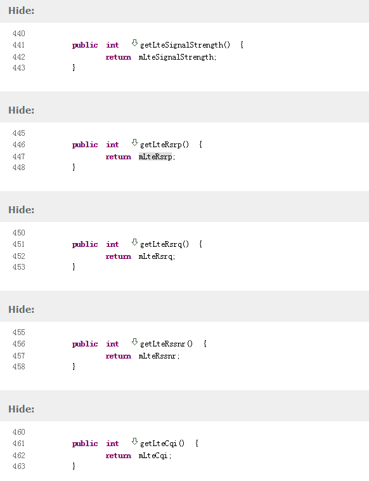Click line number 441
Screen dimensions: 369x481
(x=18, y=45)
